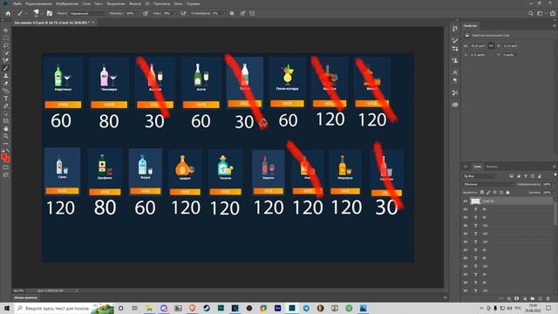Click the delete layer trash icon
The height and width of the screenshot is (314, 558).
(x=548, y=298)
